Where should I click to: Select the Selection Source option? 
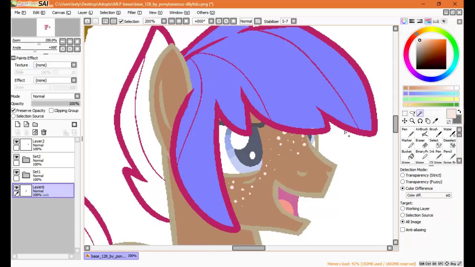pos(13,116)
